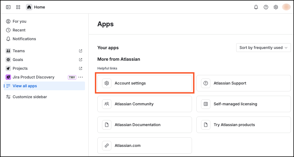
Task: Collapse the sidebar using the panel icon
Action: pos(8,7)
